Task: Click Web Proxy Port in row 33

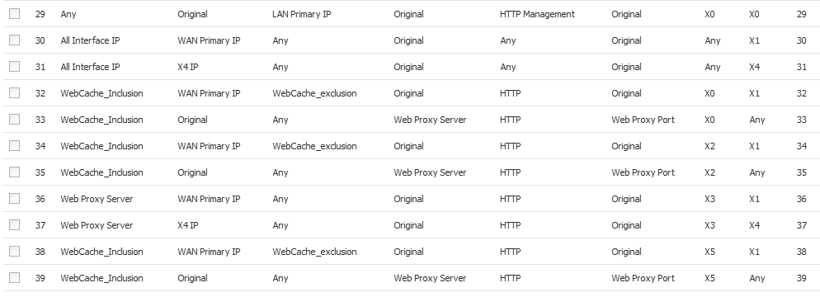Action: (643, 120)
